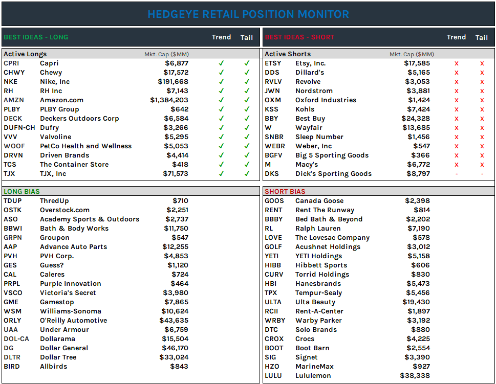Open the BEST IDEAS - LONG tab
This screenshot has width=496, height=384.
(x=36, y=37)
